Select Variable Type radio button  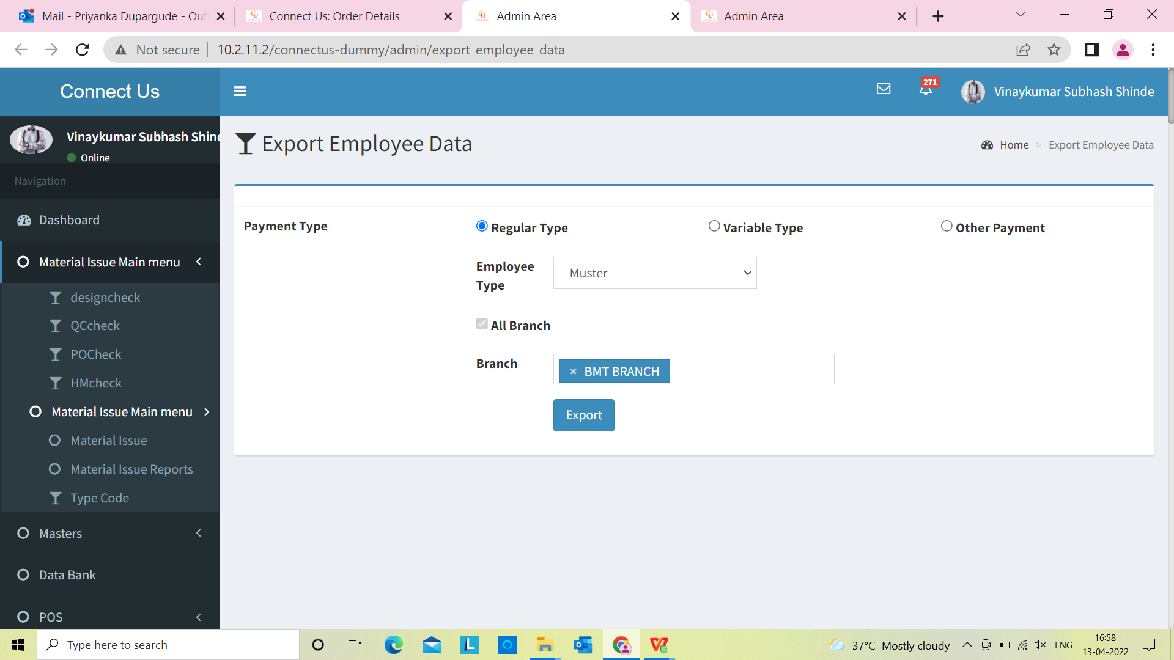coord(714,226)
